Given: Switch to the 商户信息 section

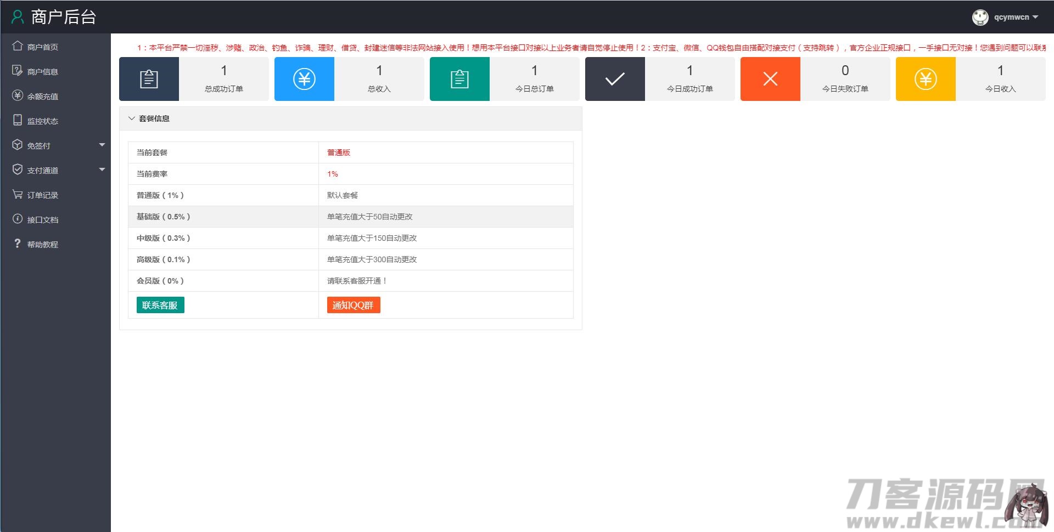Looking at the screenshot, I should (x=42, y=71).
